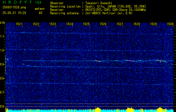The image size is (176, 112).
Task: Click time marker 1526
Action: click(103, 24)
